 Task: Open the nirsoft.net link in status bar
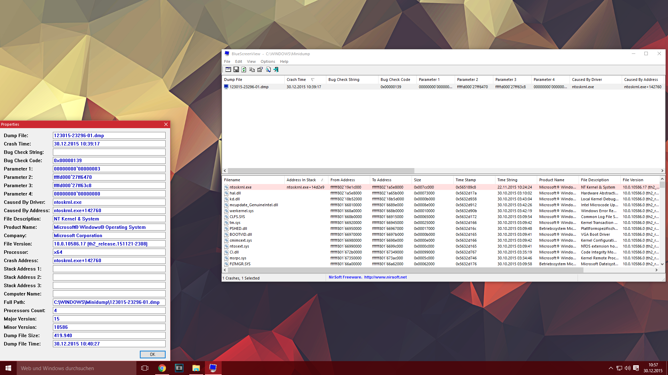click(385, 277)
